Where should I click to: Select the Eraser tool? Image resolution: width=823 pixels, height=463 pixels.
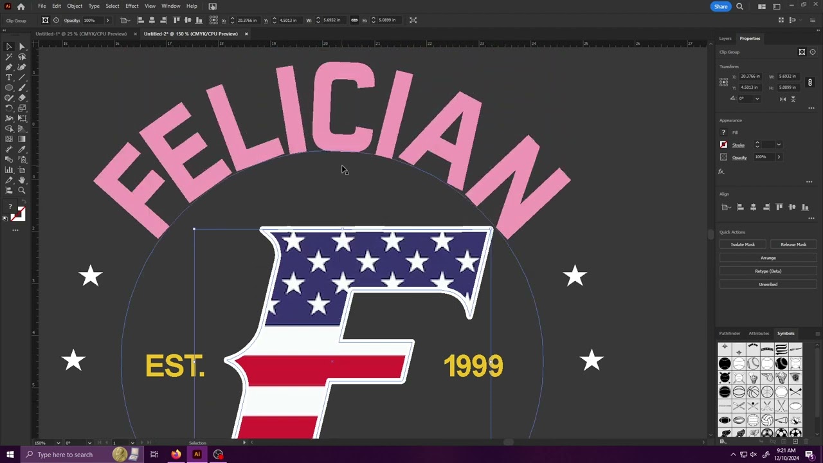point(22,98)
